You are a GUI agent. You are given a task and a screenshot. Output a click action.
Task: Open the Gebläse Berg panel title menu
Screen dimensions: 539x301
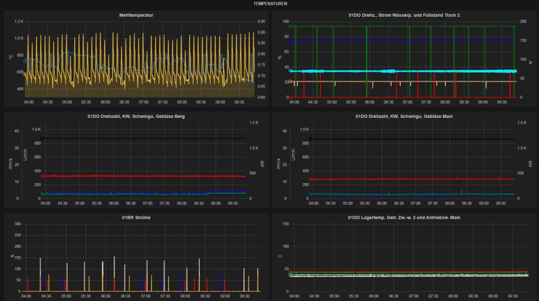(x=137, y=116)
